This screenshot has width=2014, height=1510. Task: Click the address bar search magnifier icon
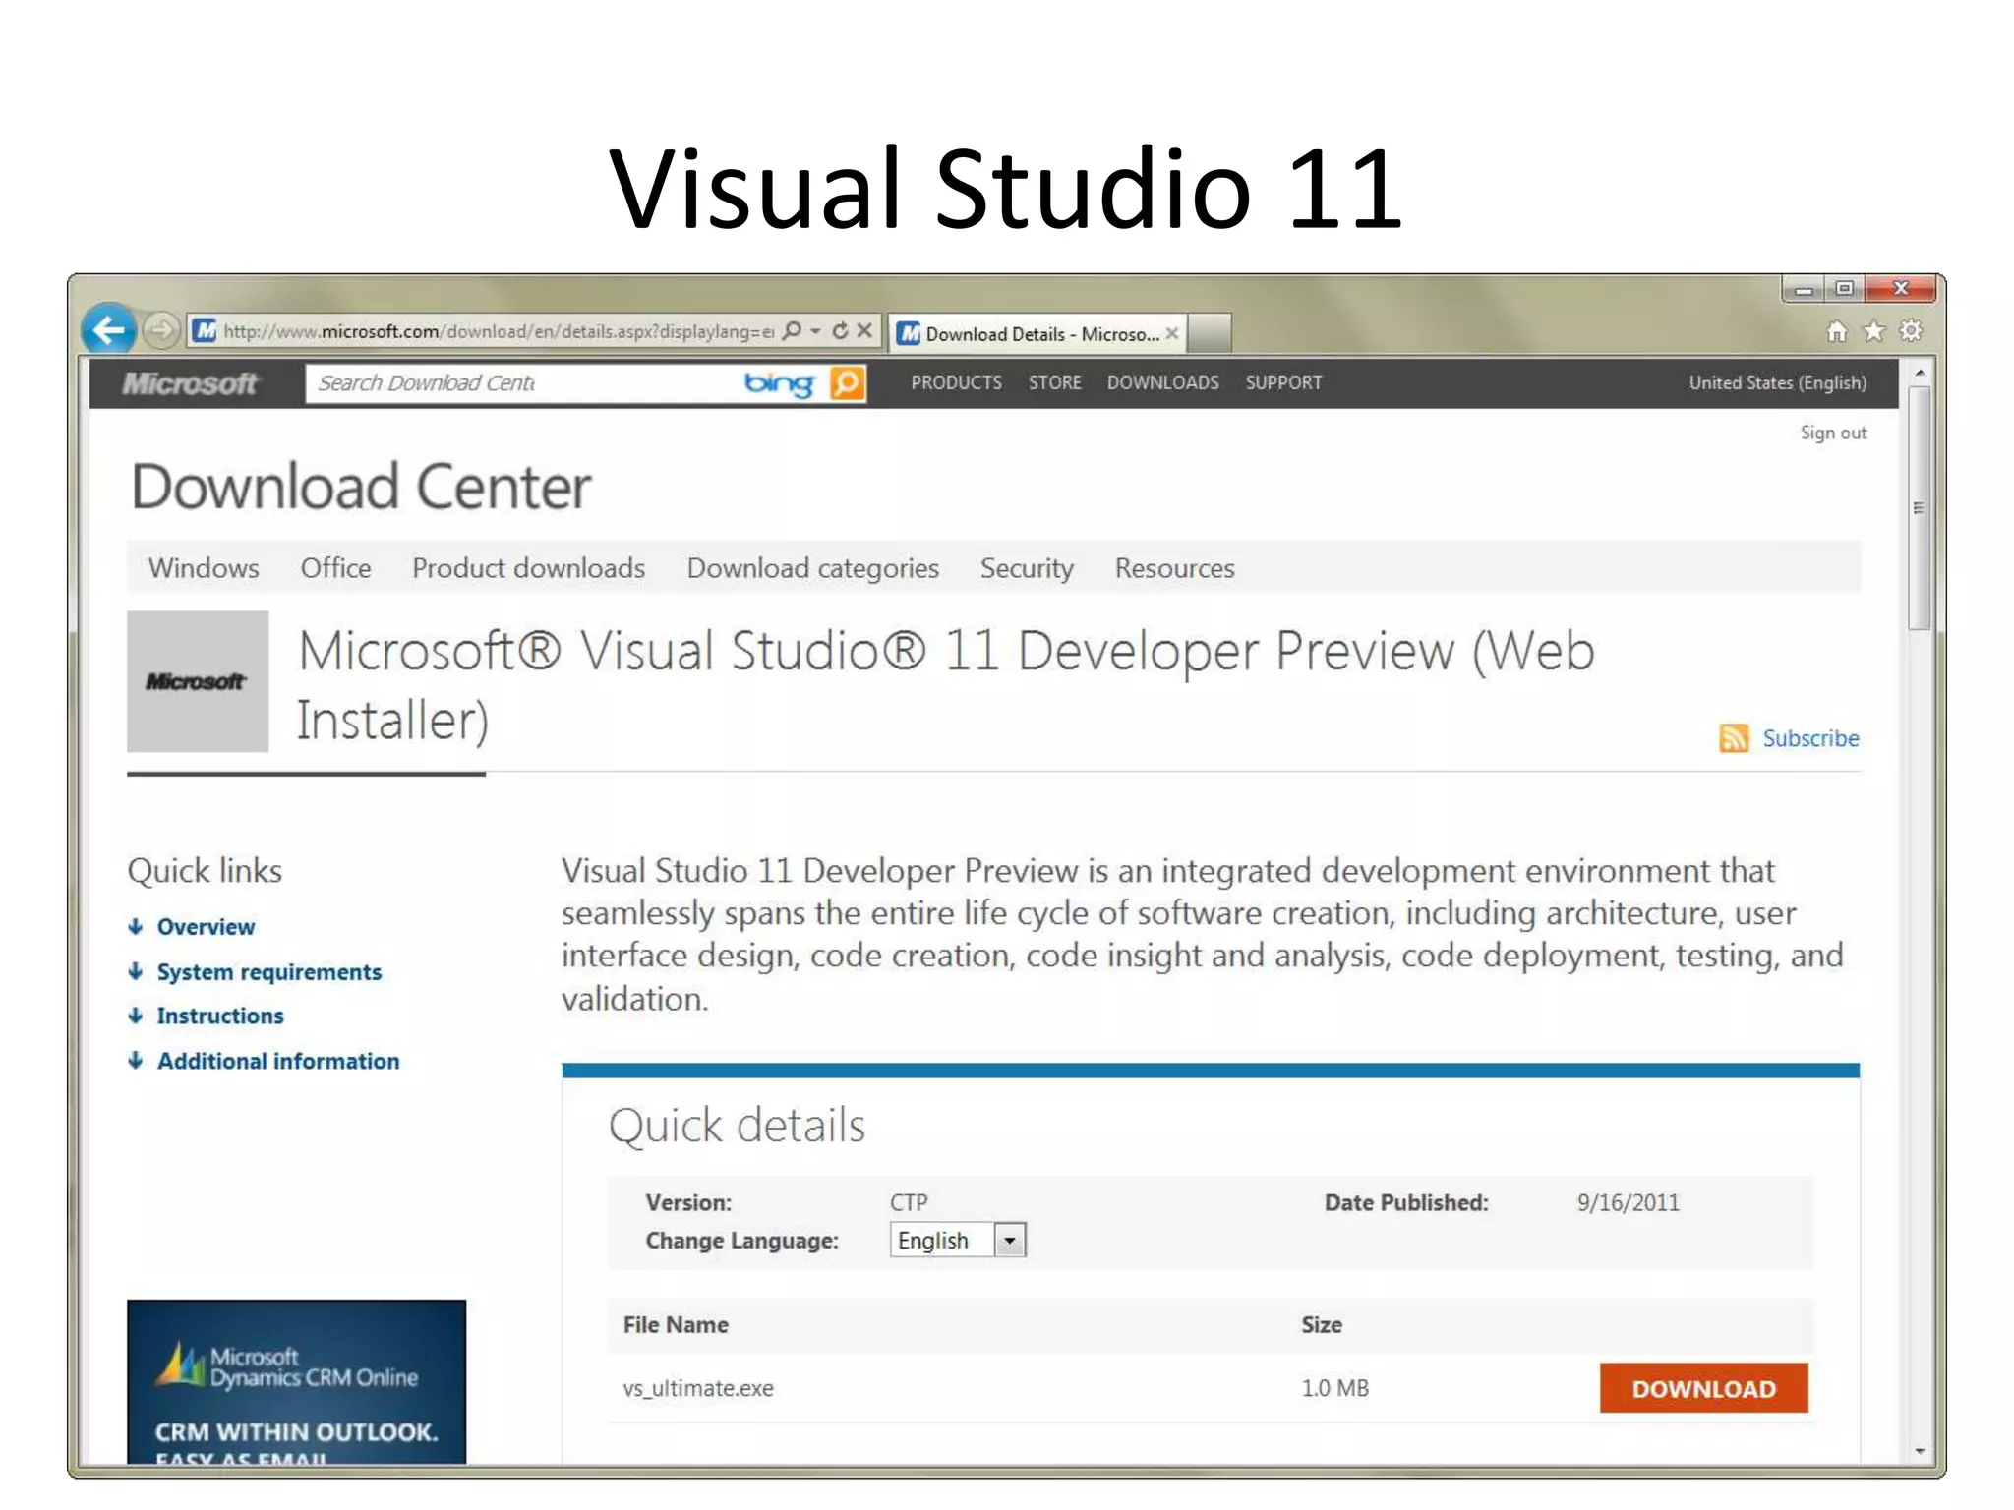pos(791,331)
